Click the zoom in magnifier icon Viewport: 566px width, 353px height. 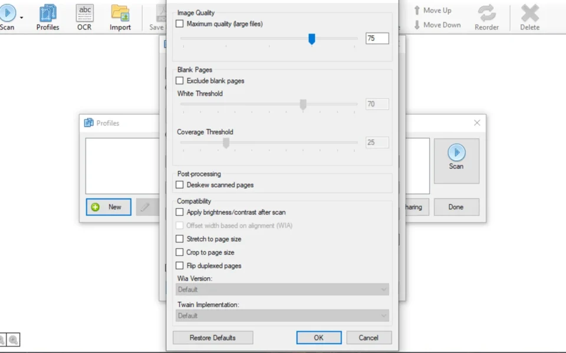tap(14, 339)
